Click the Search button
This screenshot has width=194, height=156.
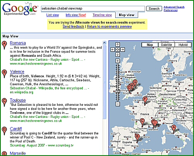pyautogui.click(x=154, y=9)
